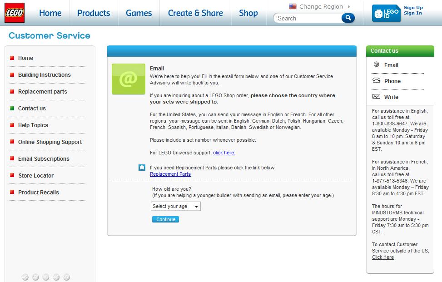This screenshot has width=442, height=282.
Task: Click the Customer Service heading
Action: 50,35
